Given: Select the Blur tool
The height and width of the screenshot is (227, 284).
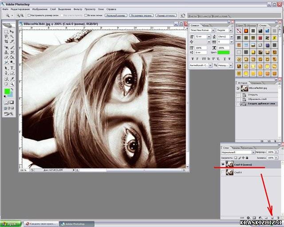Looking at the screenshot, I should click(x=6, y=62).
